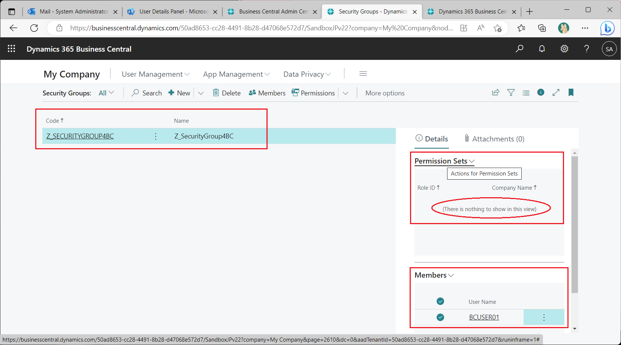Open the All security groups filter dropdown

point(106,92)
